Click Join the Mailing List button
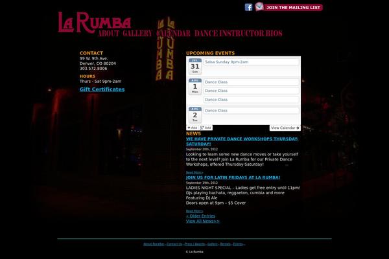The image size is (389, 259). tap(293, 7)
